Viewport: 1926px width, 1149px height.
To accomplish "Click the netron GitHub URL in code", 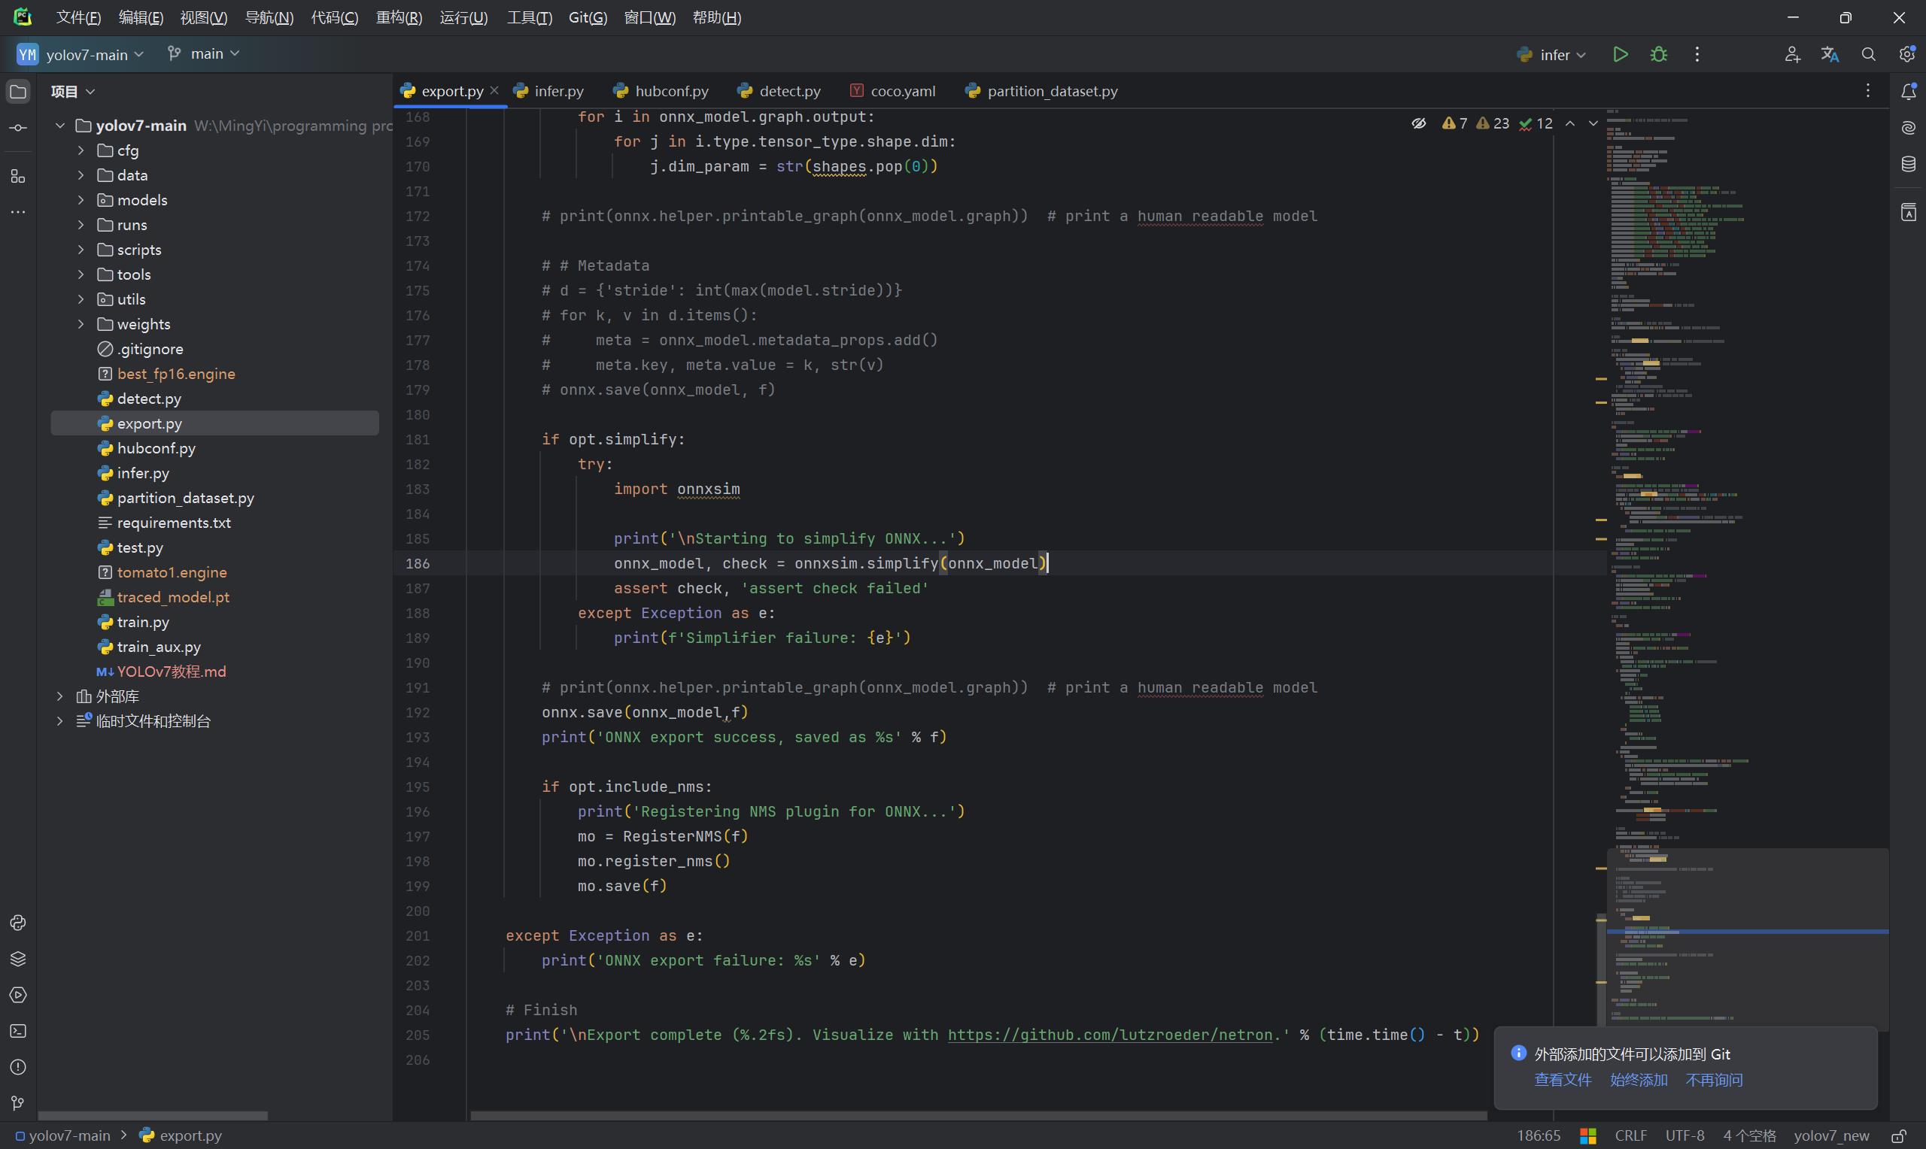I will coord(1110,1035).
